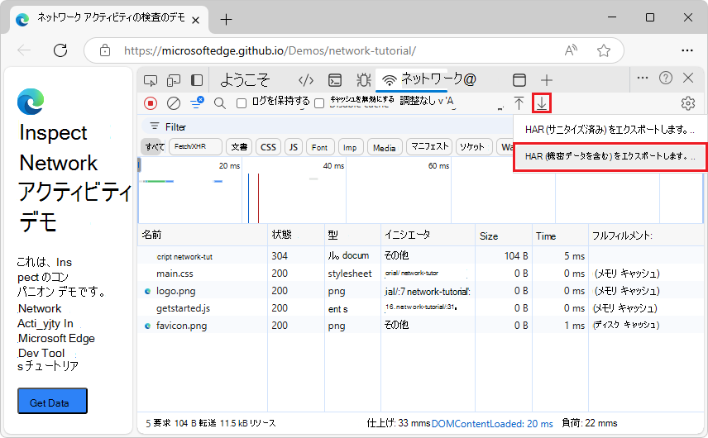Sort by イニシエータ column header
Screen dimensions: 708x438
click(428, 235)
